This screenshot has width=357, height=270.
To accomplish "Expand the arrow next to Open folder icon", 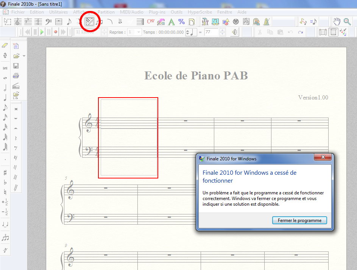I will point(24,56).
